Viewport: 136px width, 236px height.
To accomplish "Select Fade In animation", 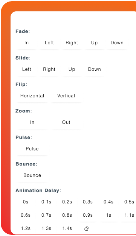I will tap(26, 43).
